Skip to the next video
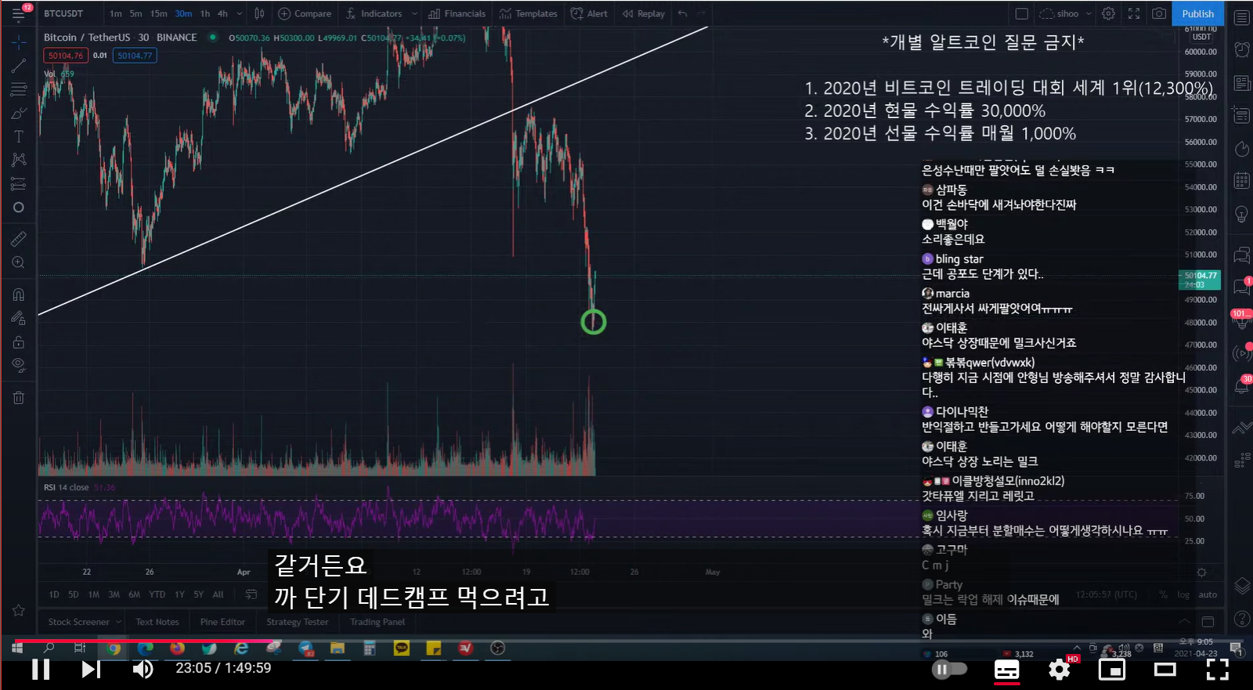 click(91, 669)
